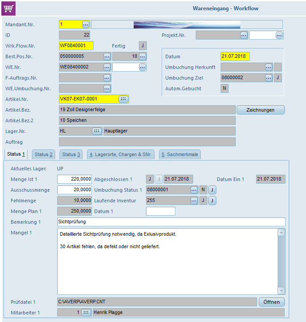Open the Lagerorte, Chargen & SNr. tab
The width and height of the screenshot is (306, 322).
120,154
